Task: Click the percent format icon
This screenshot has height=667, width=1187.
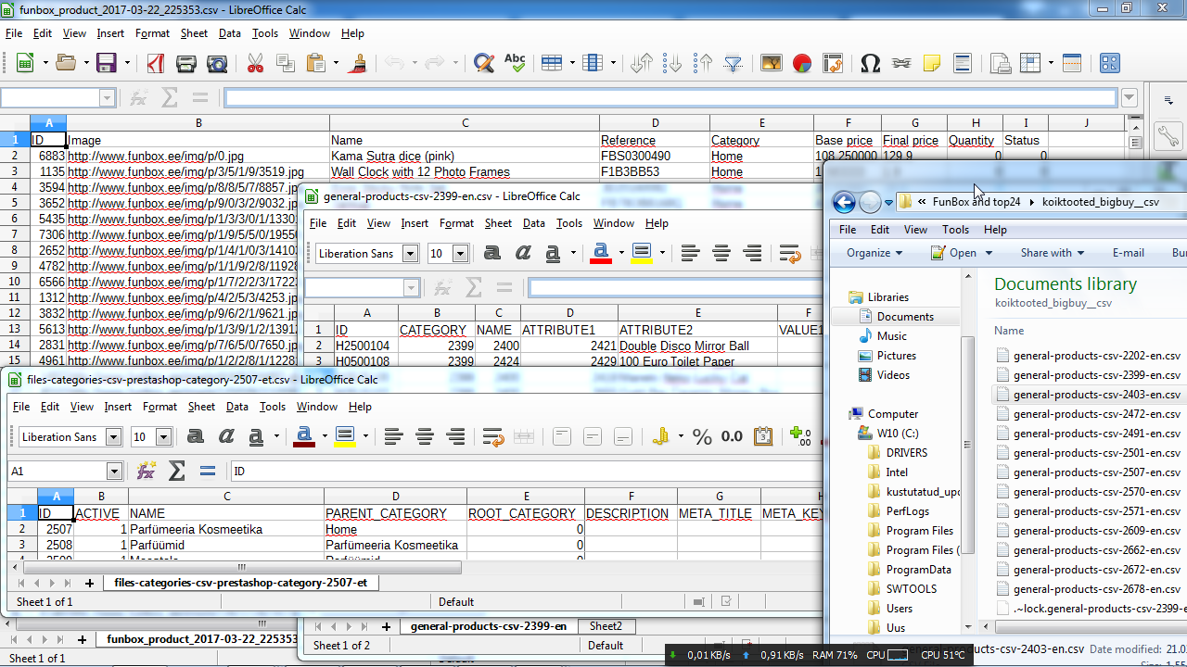Action: 702,436
